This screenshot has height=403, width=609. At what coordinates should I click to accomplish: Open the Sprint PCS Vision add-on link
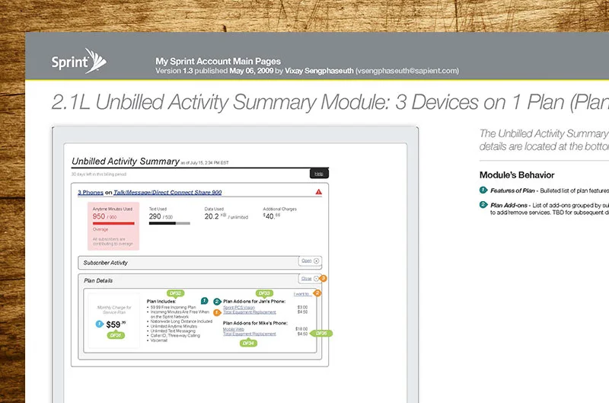coord(239,308)
